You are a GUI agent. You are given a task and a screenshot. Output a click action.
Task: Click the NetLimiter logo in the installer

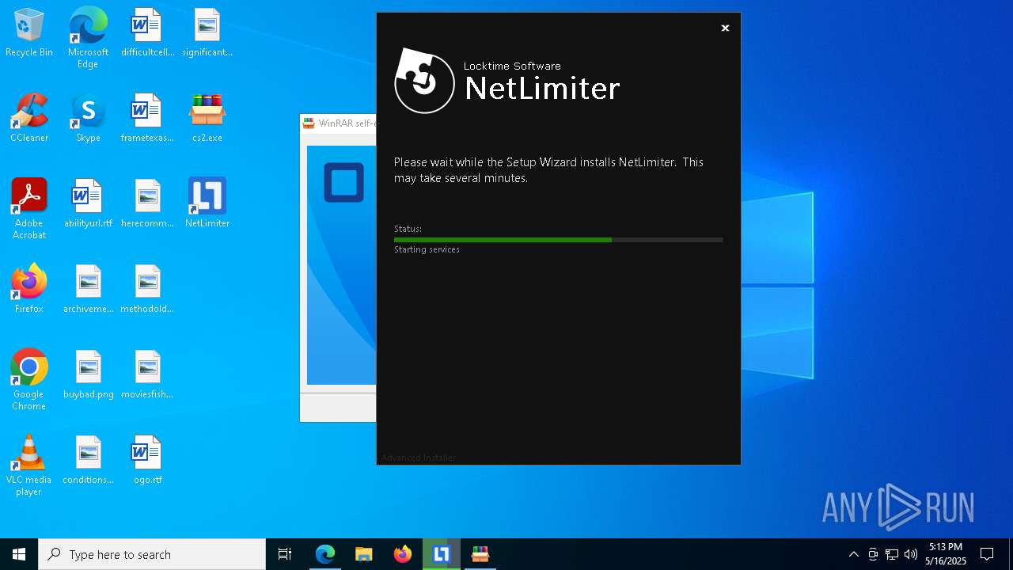point(424,81)
